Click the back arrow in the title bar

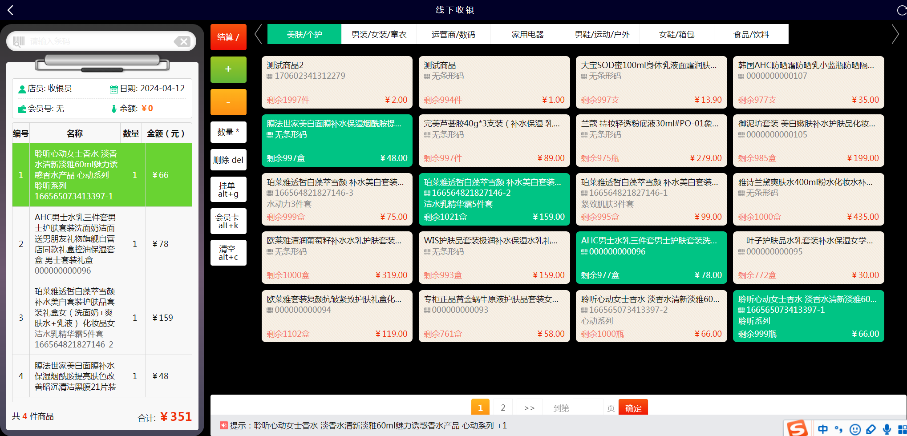coord(11,10)
